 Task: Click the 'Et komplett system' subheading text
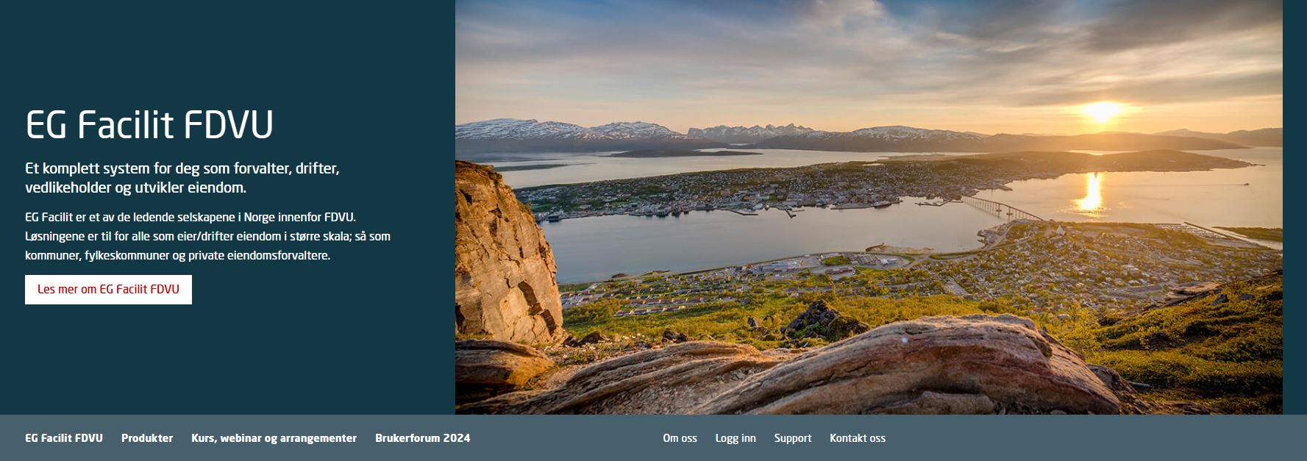(182, 178)
